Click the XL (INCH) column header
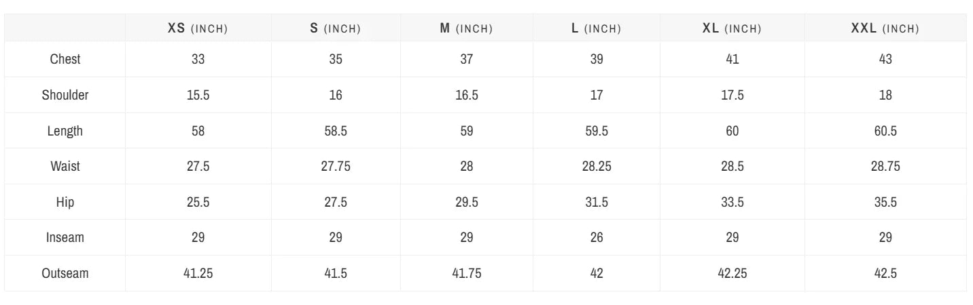This screenshot has height=305, width=973. [732, 28]
